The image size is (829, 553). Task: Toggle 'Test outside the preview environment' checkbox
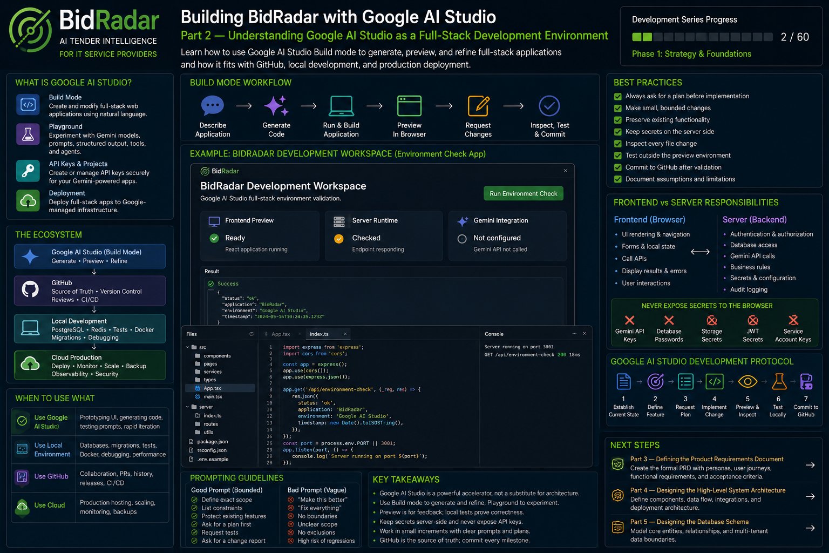[x=618, y=156]
